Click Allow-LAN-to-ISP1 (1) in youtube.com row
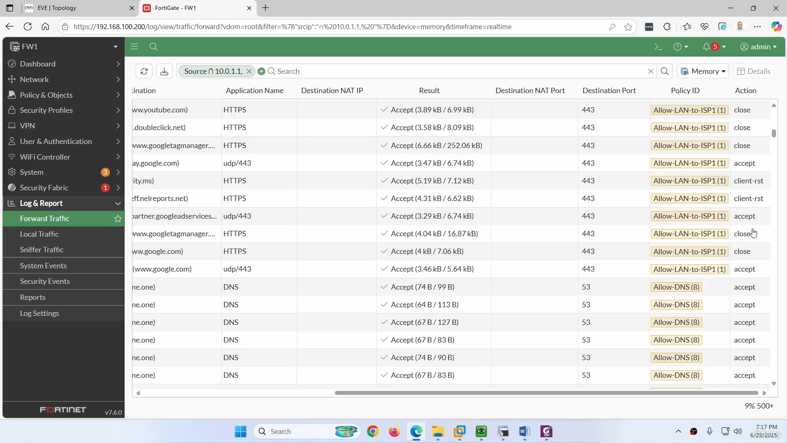The image size is (787, 443). 689,110
